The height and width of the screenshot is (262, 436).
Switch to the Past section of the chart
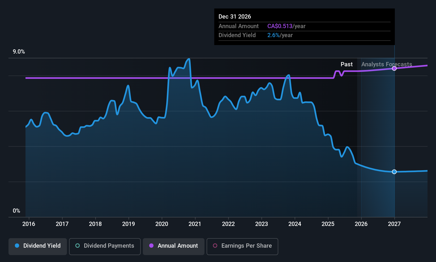click(347, 64)
